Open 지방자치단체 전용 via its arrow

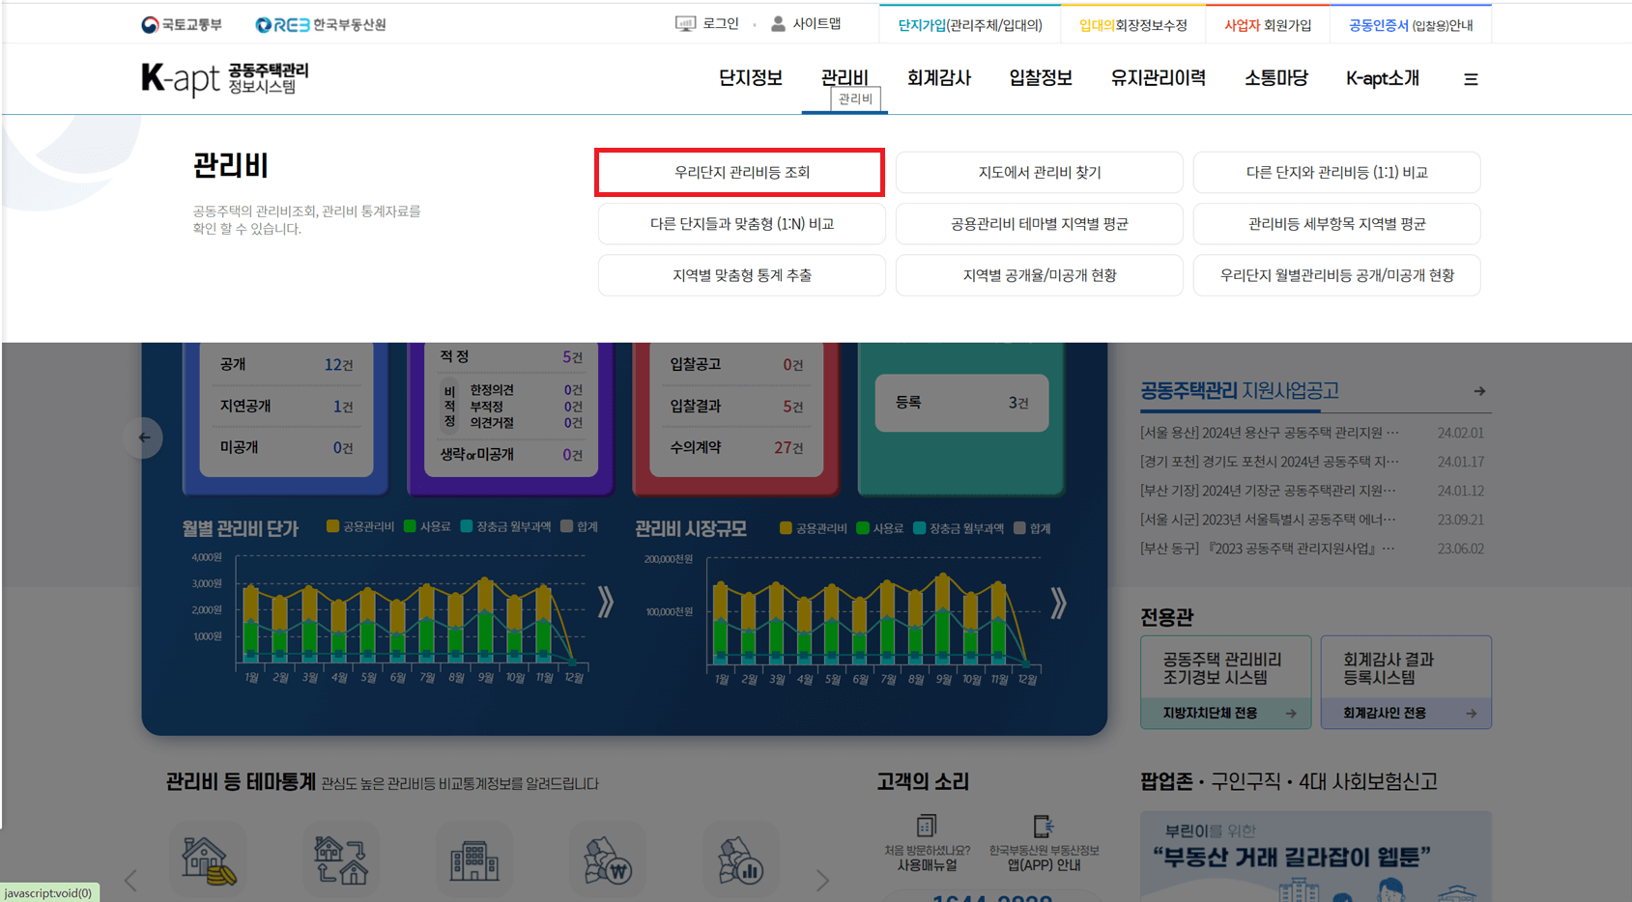click(1292, 715)
